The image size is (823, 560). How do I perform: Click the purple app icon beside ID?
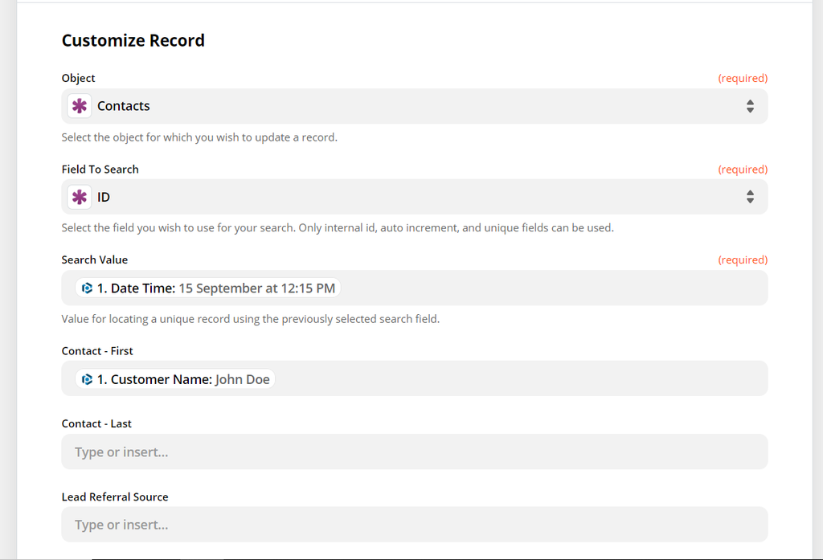79,196
